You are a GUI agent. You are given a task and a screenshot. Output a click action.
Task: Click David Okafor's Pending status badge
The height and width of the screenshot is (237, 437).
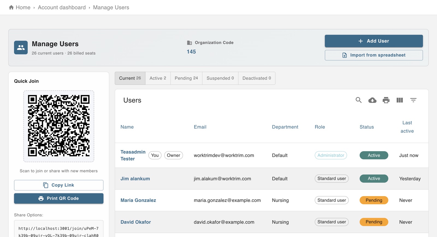(x=374, y=222)
